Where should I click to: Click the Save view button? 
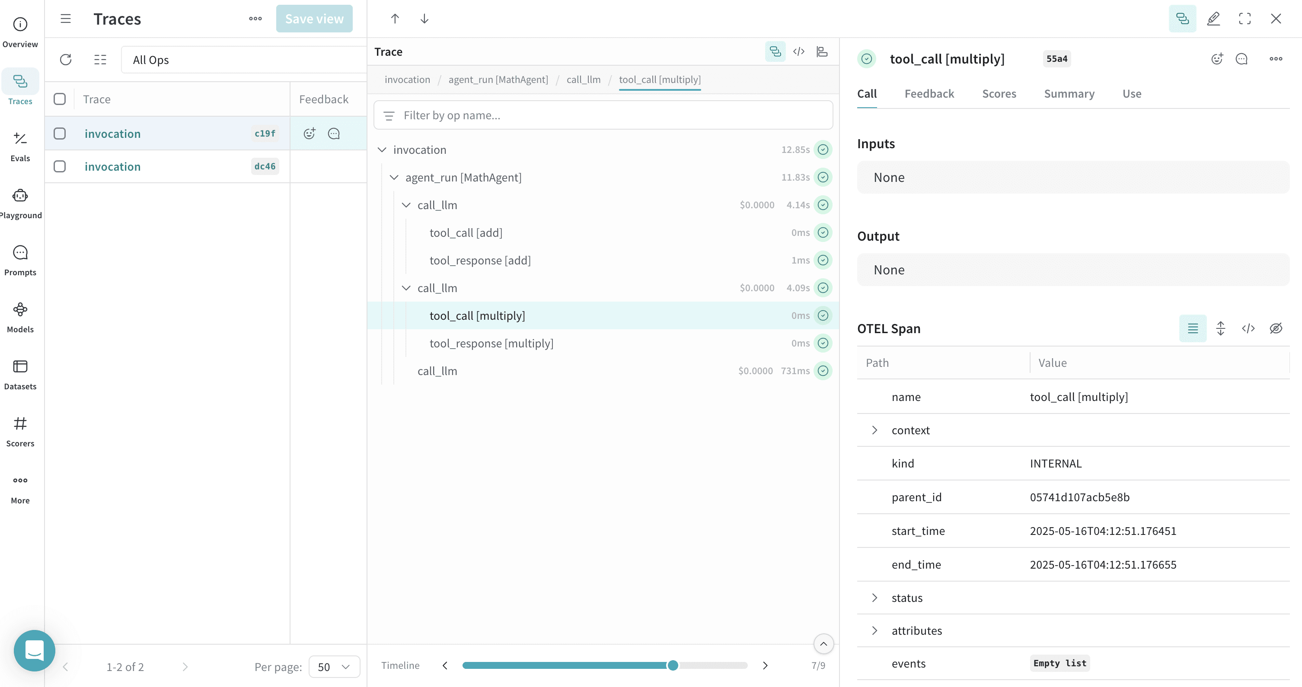click(x=314, y=19)
